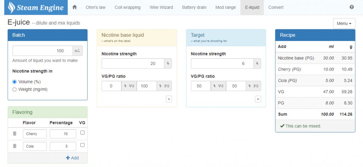Toggle VG checkbox for Cherry flavor
The image size is (363, 167).
(83, 133)
